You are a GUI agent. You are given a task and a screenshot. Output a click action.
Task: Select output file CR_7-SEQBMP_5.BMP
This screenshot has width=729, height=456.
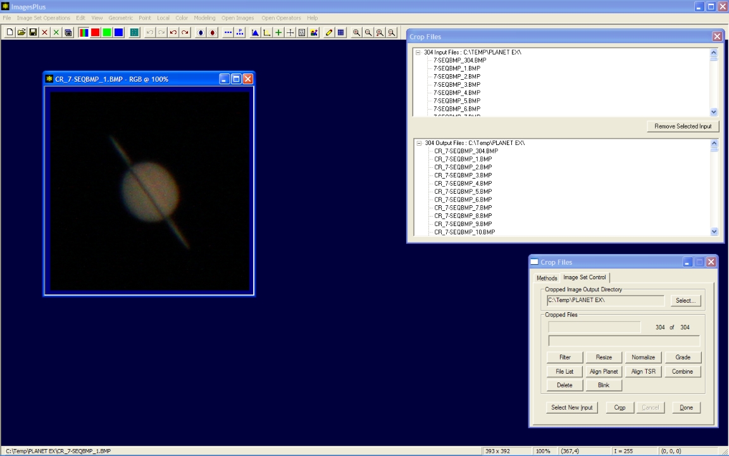[x=463, y=191]
